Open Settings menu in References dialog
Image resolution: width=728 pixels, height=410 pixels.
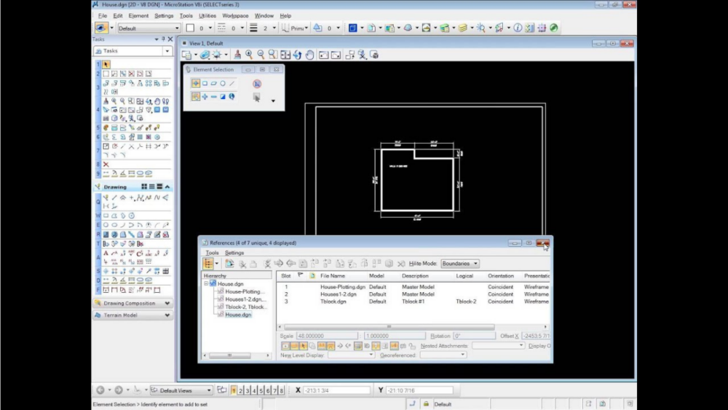pos(234,253)
